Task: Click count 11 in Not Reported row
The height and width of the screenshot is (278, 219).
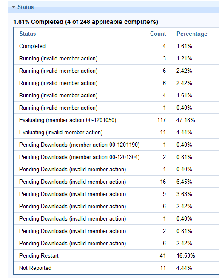Action: [163, 268]
